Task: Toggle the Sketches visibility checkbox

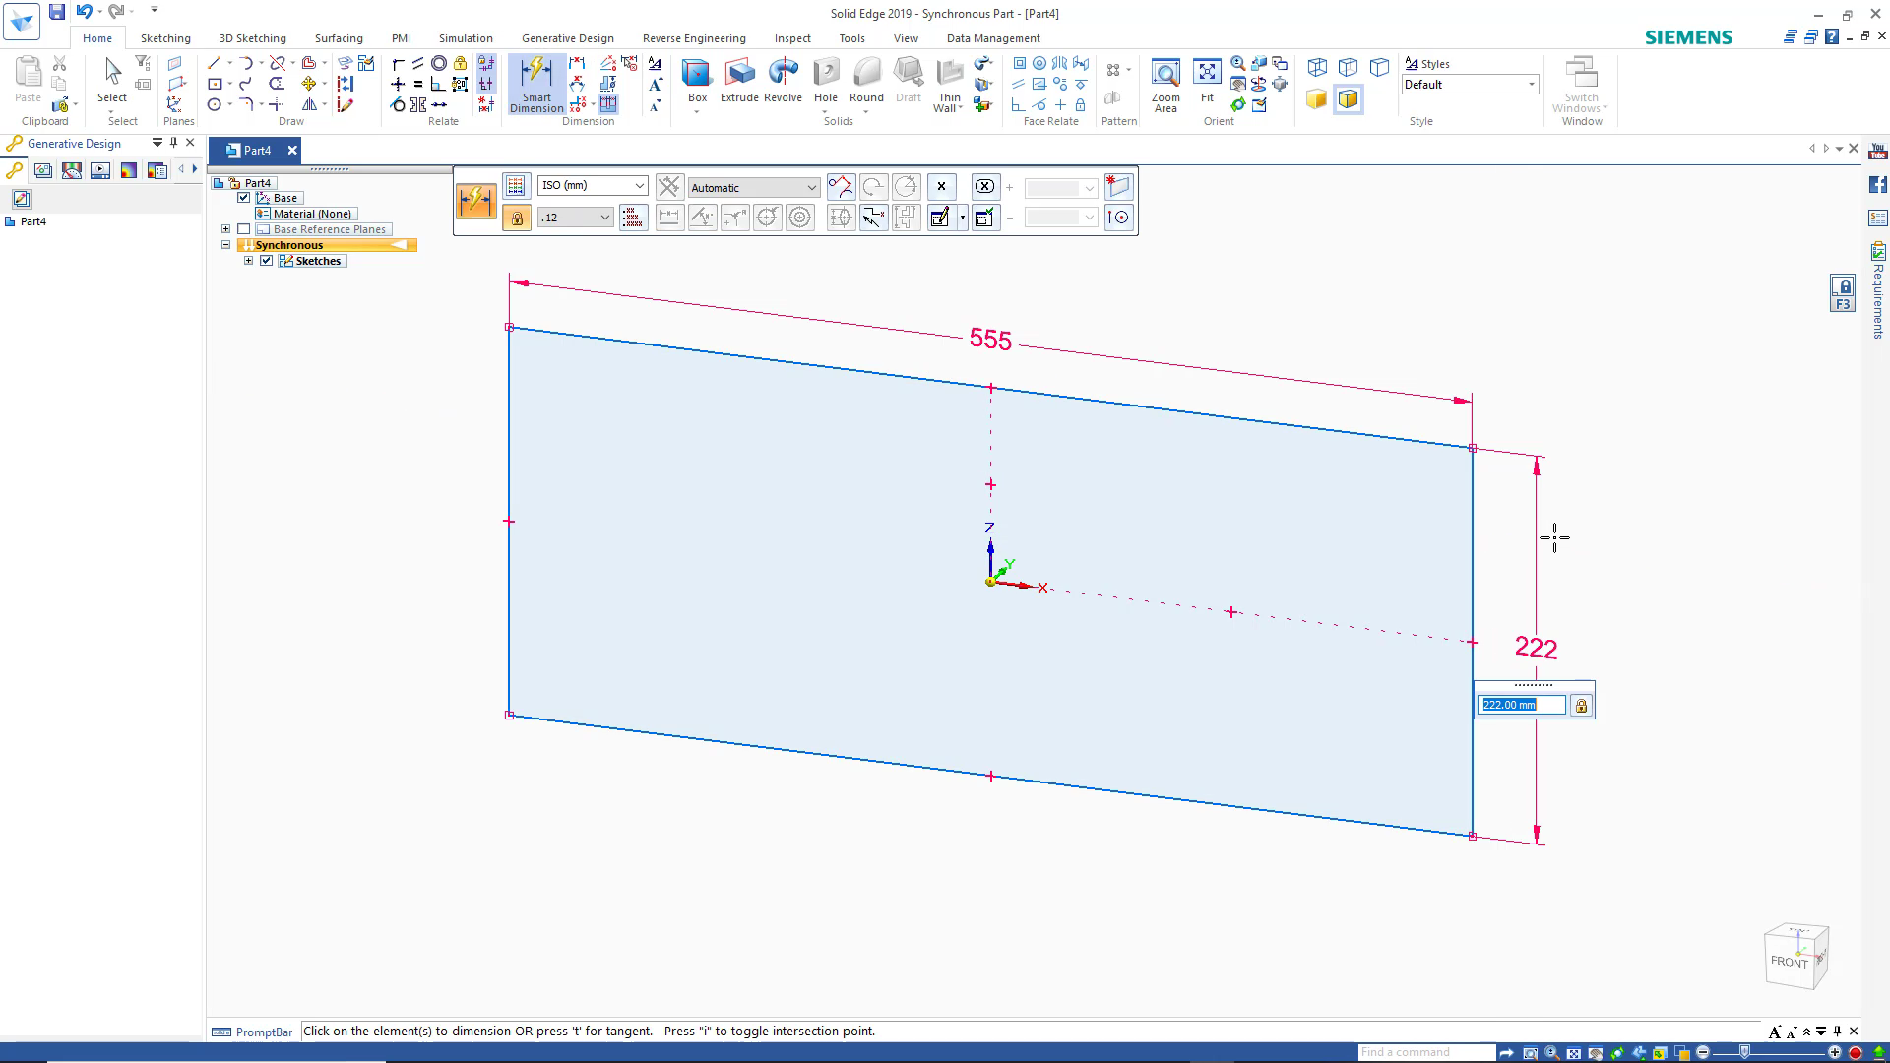Action: pos(266,260)
